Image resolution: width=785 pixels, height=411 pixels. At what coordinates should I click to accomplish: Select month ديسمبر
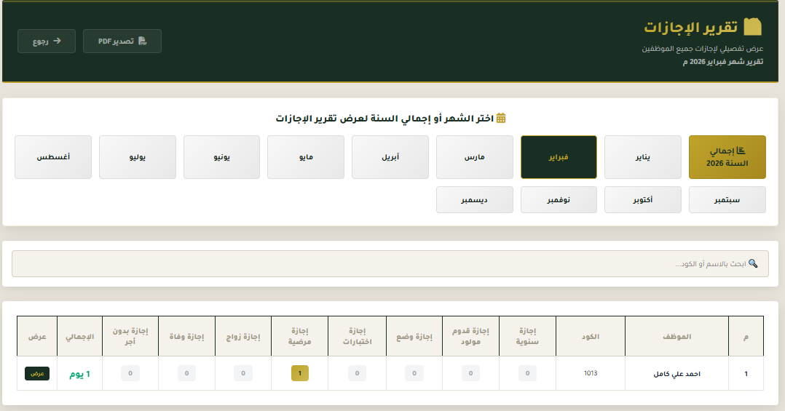click(x=475, y=199)
